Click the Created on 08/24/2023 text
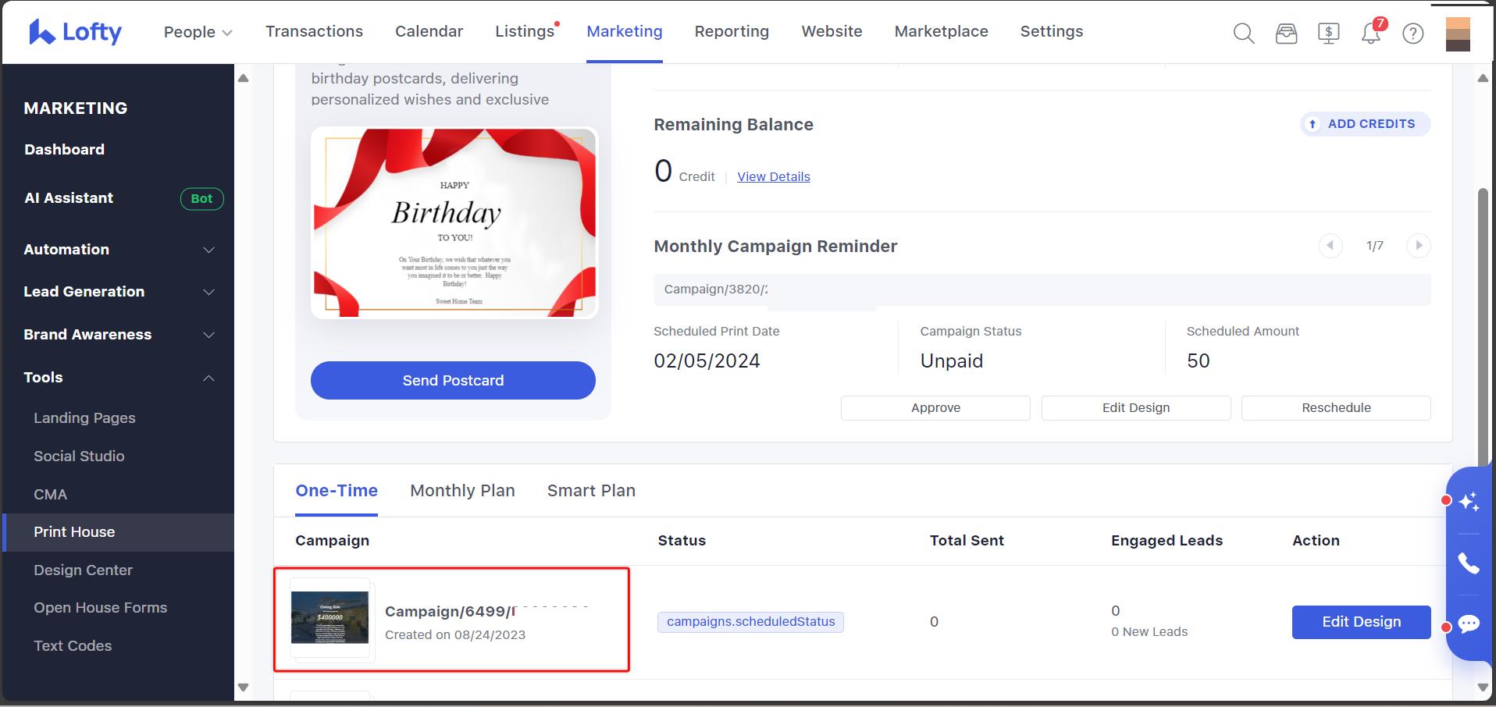This screenshot has width=1496, height=707. point(455,635)
